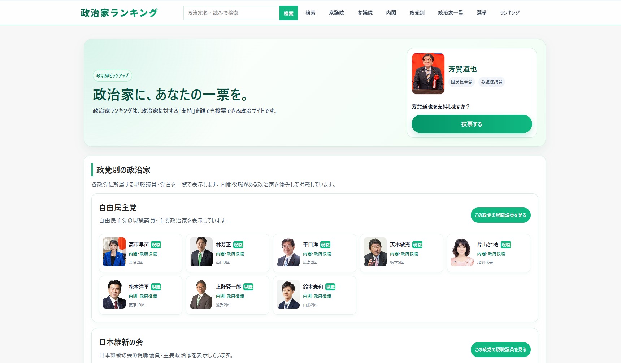This screenshot has width=621, height=363.
Task: Open 政党別 in the top navigation
Action: tap(417, 13)
